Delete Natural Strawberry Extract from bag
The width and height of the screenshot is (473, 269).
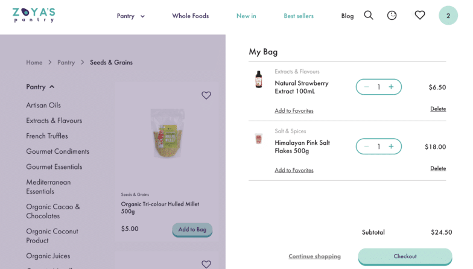[x=438, y=109]
